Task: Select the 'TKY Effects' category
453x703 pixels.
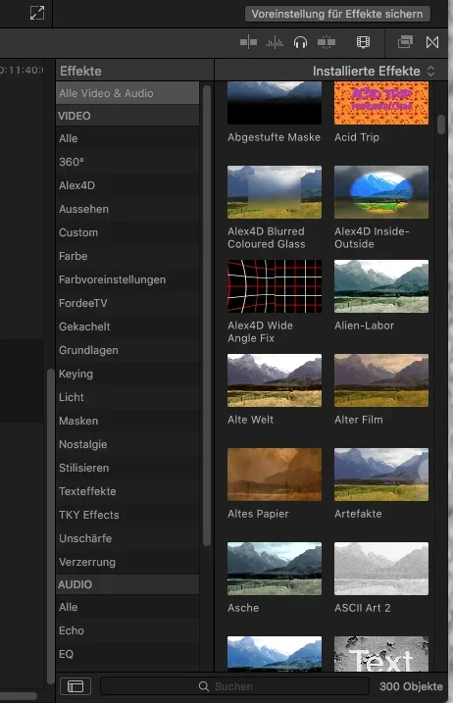Action: pyautogui.click(x=127, y=515)
